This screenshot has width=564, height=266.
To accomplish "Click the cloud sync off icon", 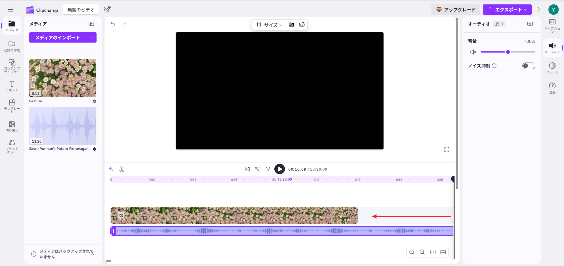I will [x=107, y=9].
